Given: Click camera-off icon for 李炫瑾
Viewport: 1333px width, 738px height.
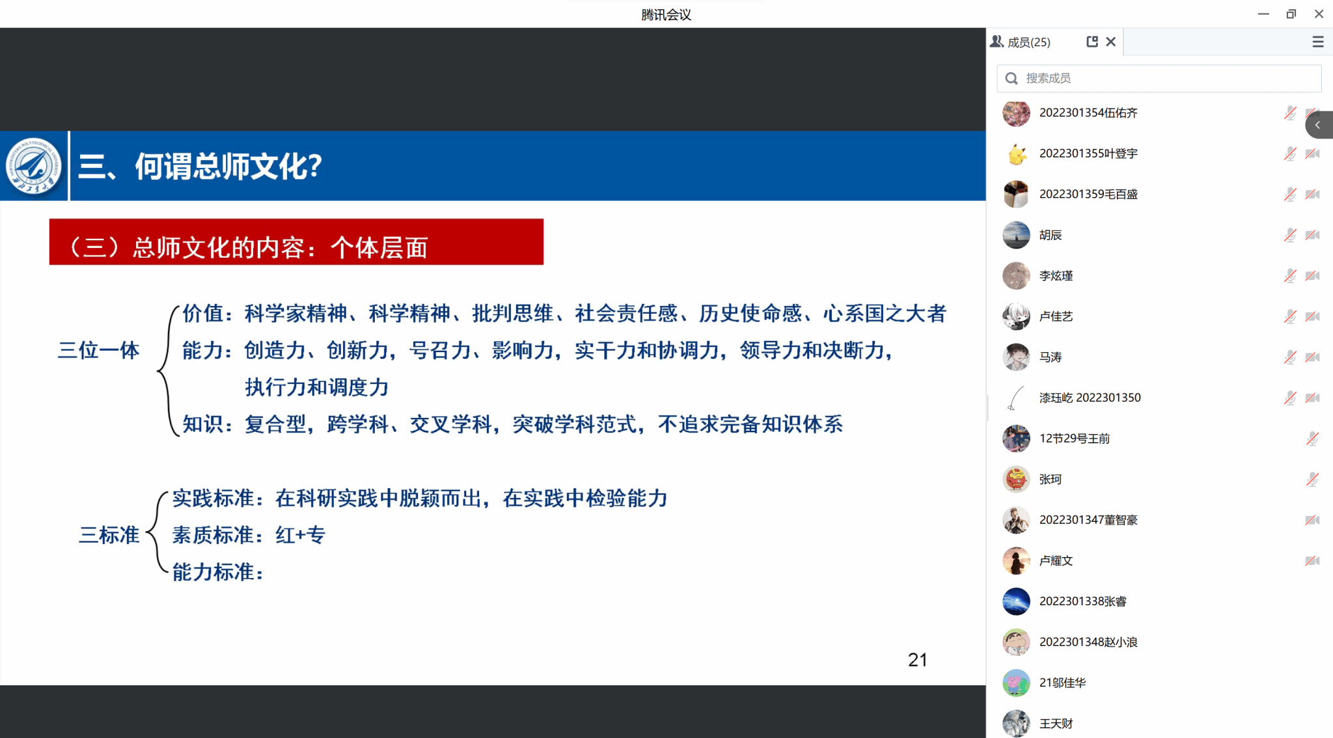Looking at the screenshot, I should click(x=1312, y=276).
